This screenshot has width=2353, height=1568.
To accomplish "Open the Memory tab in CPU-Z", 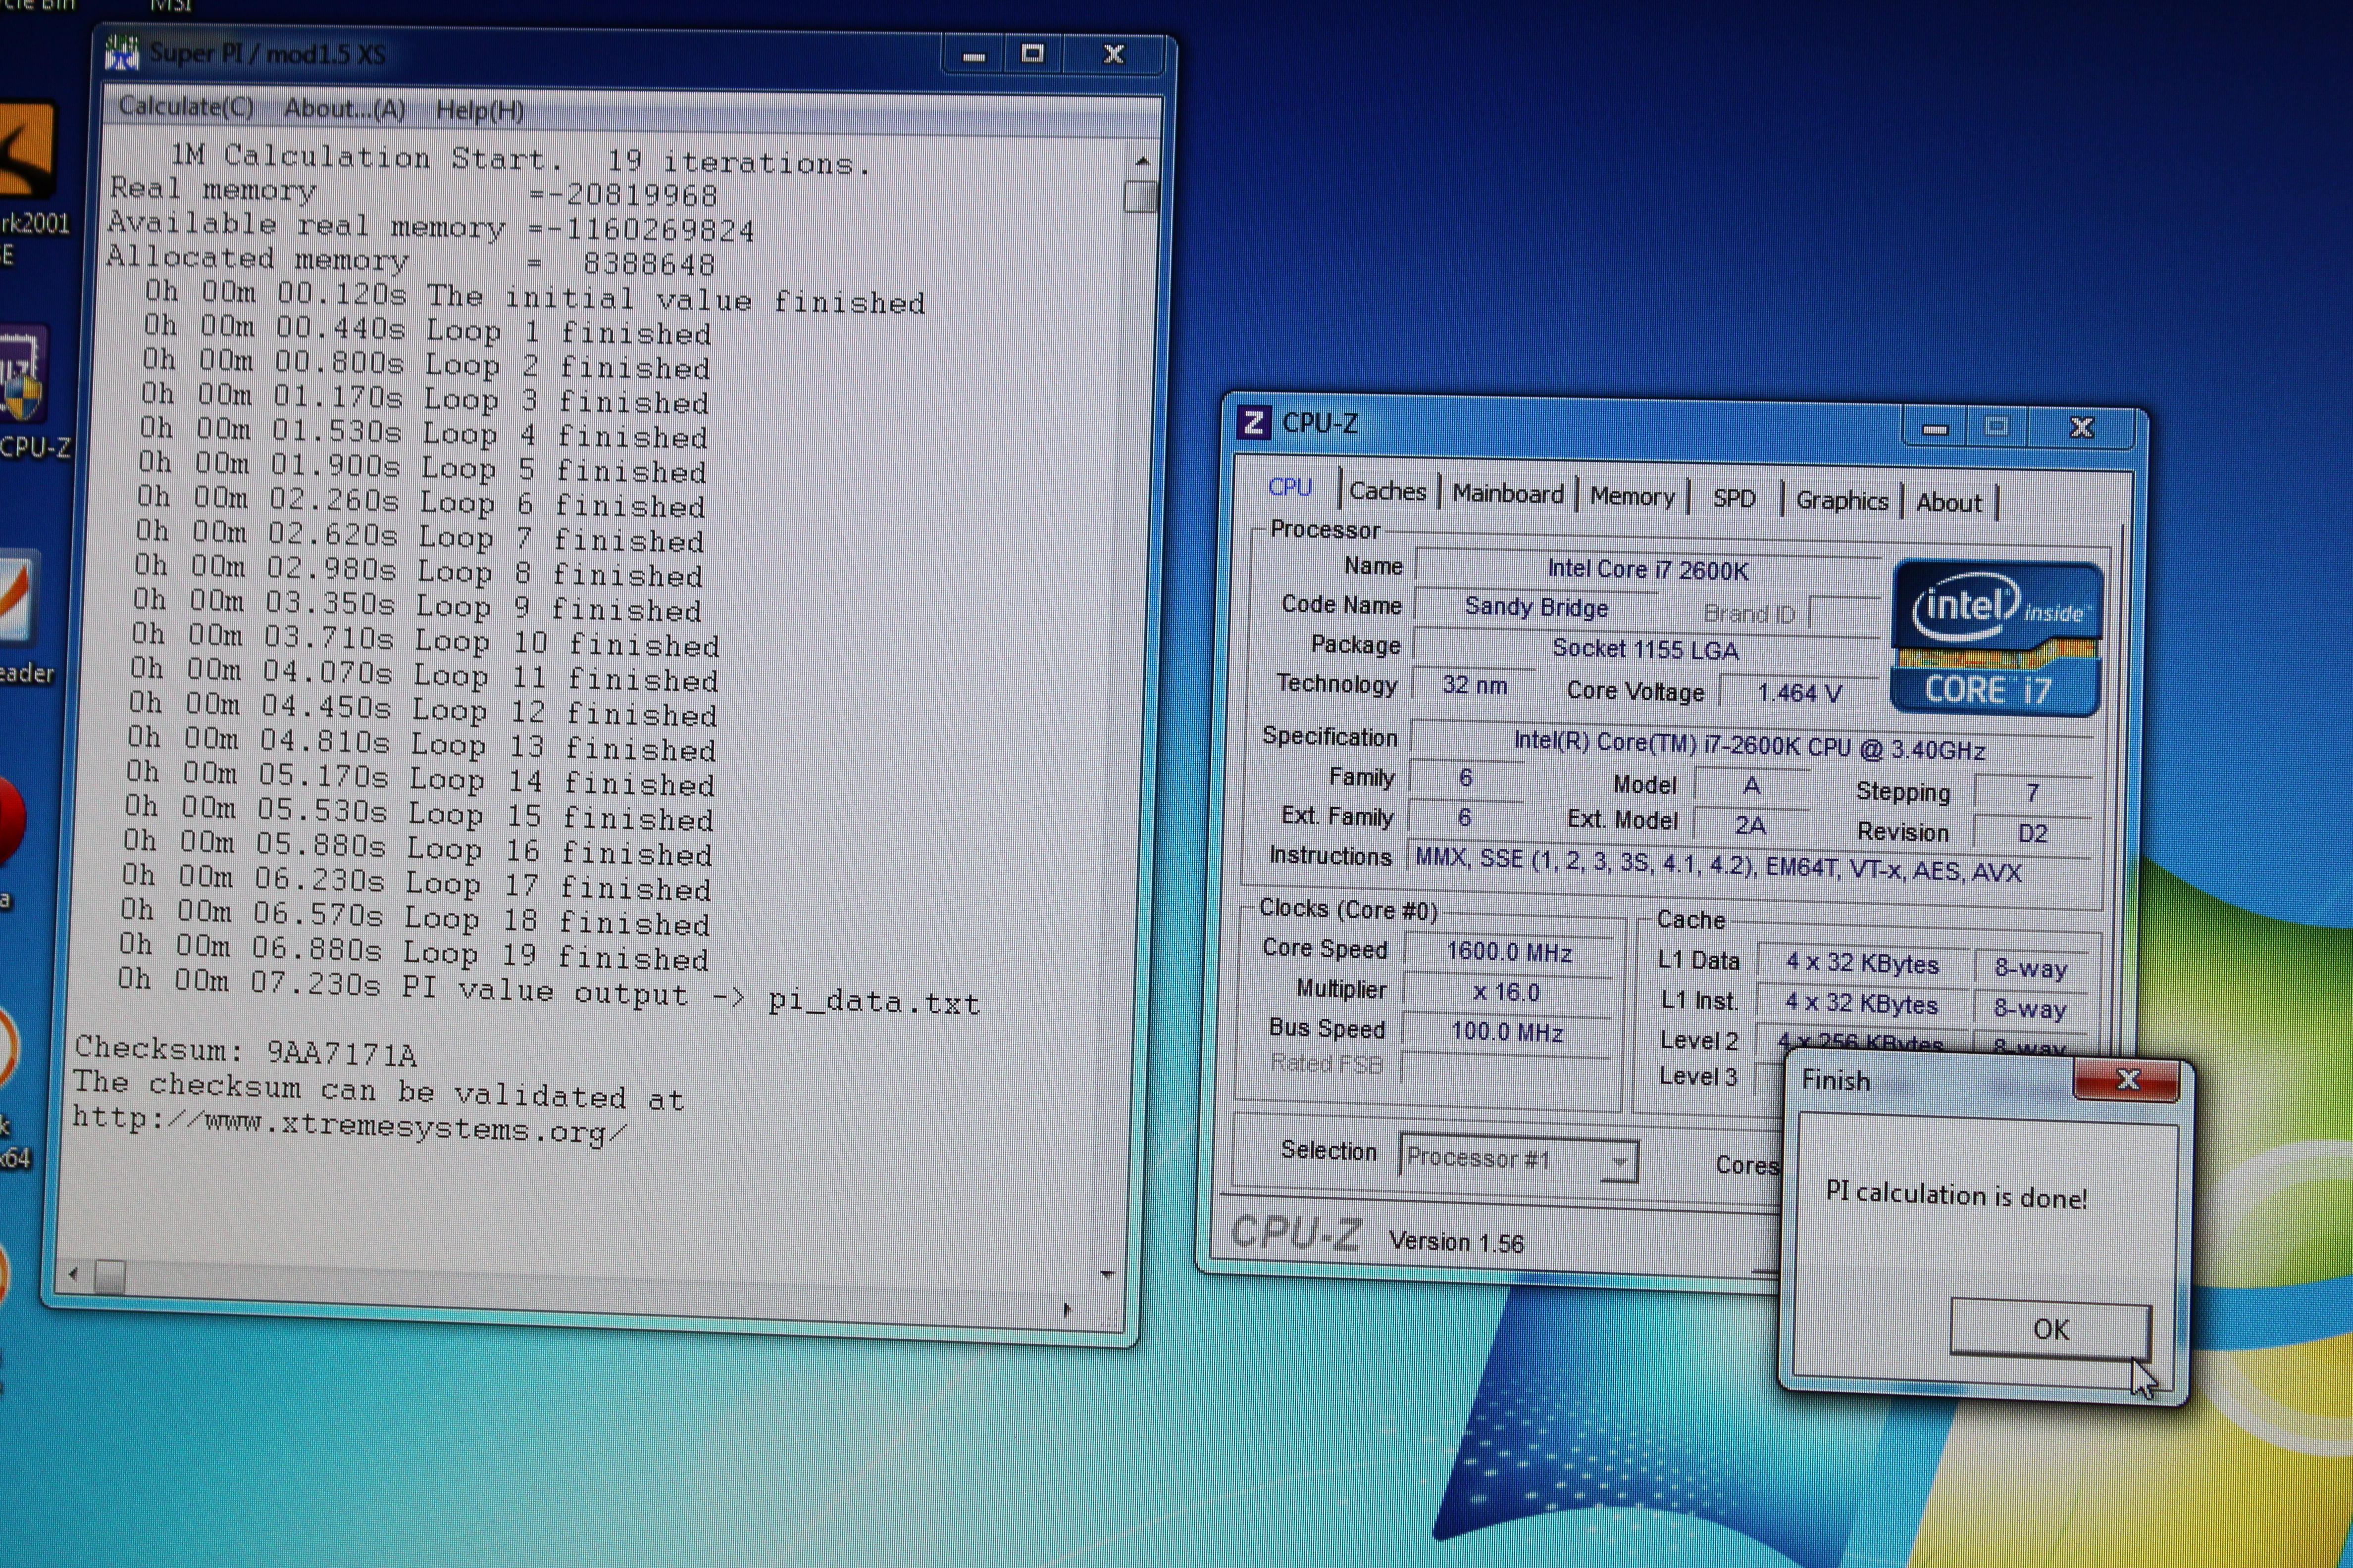I will pos(1632,496).
